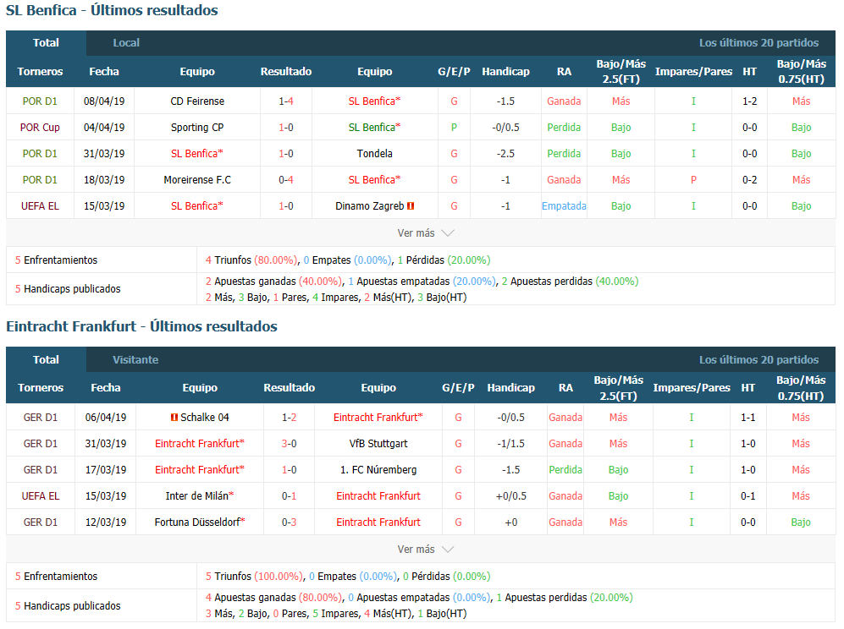Click Frankfurt's 5 Triunfos (100.00%) summary
The height and width of the screenshot is (629, 844).
point(255,577)
